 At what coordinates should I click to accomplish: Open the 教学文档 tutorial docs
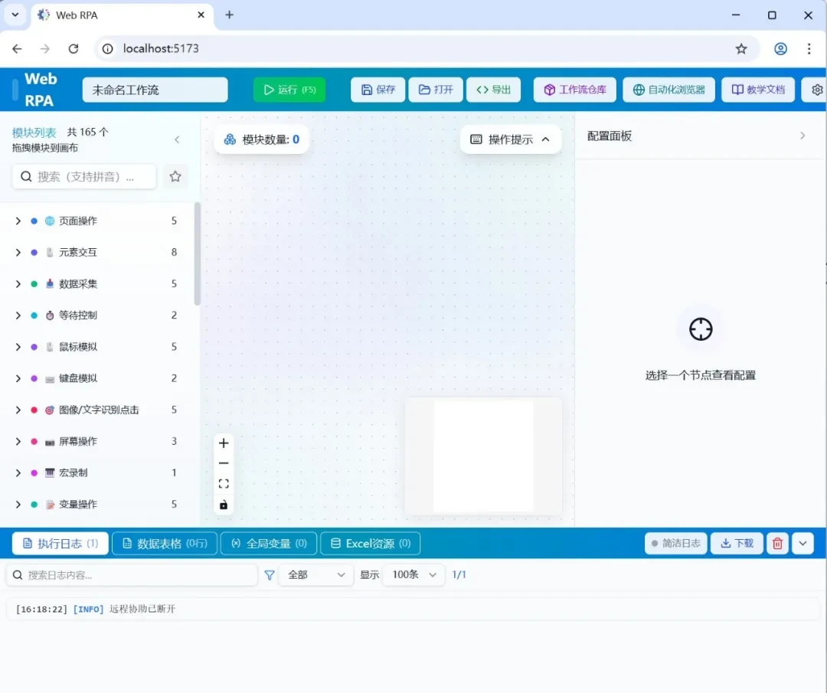758,90
